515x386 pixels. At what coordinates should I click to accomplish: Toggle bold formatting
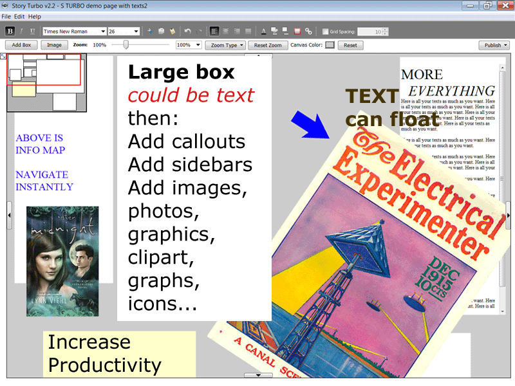pos(10,31)
